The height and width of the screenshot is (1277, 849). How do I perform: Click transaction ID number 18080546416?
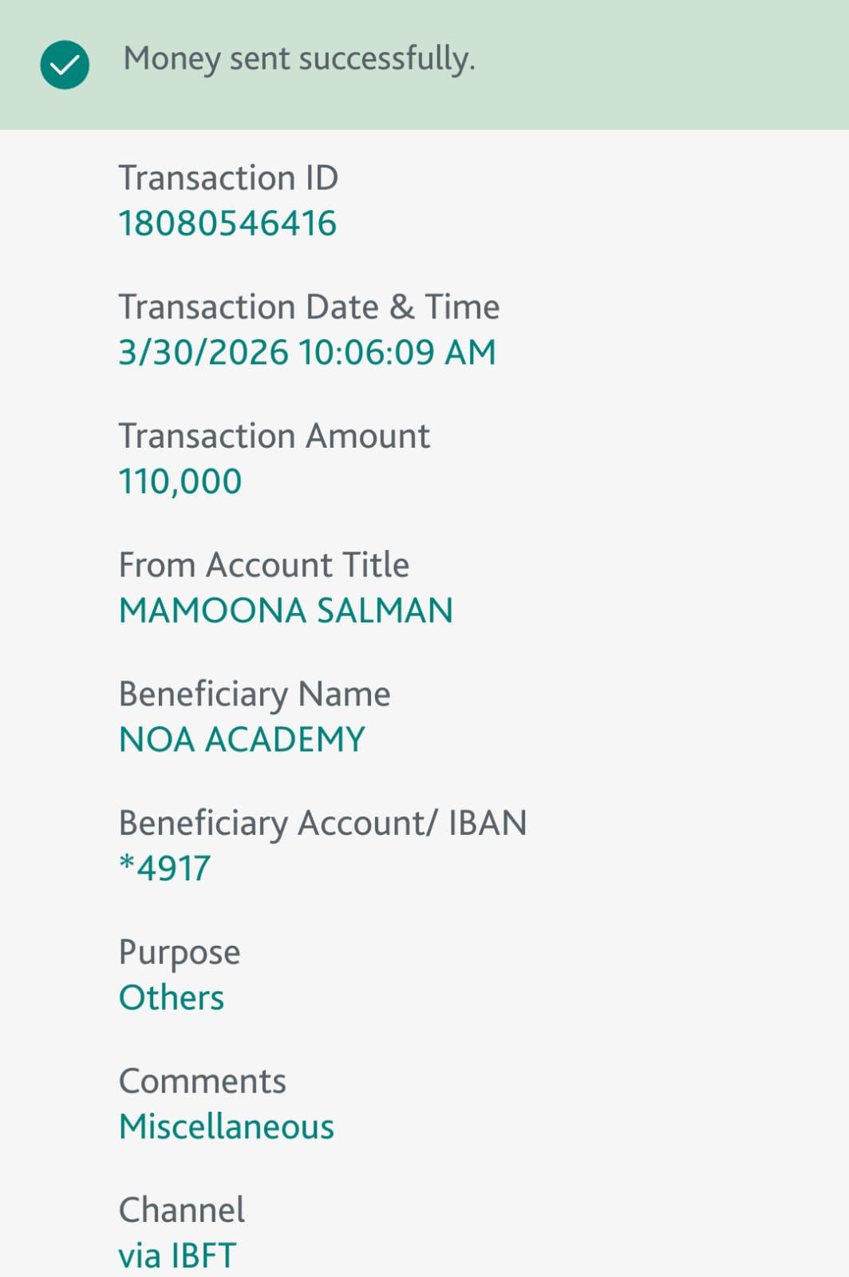click(227, 223)
